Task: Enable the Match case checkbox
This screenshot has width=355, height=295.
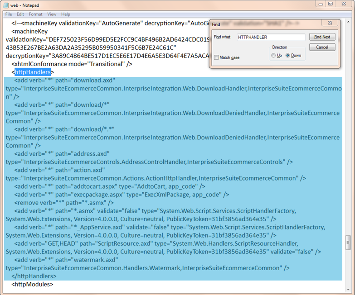Action: (x=216, y=57)
